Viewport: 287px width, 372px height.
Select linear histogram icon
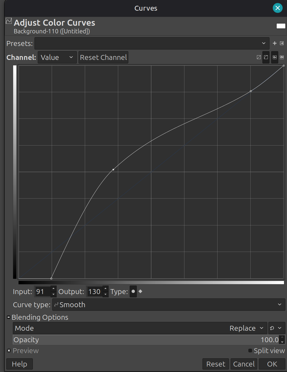pos(275,57)
